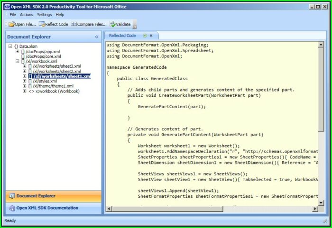
Task: Click the green pin icon on Reflected Code tab
Action: tap(145, 36)
